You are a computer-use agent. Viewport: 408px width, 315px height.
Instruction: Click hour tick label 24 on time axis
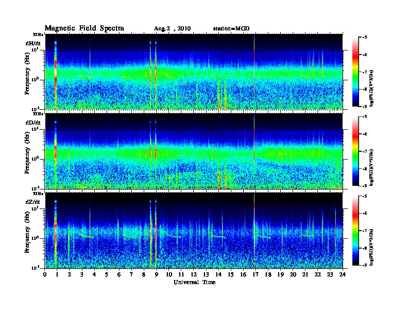tap(343, 275)
